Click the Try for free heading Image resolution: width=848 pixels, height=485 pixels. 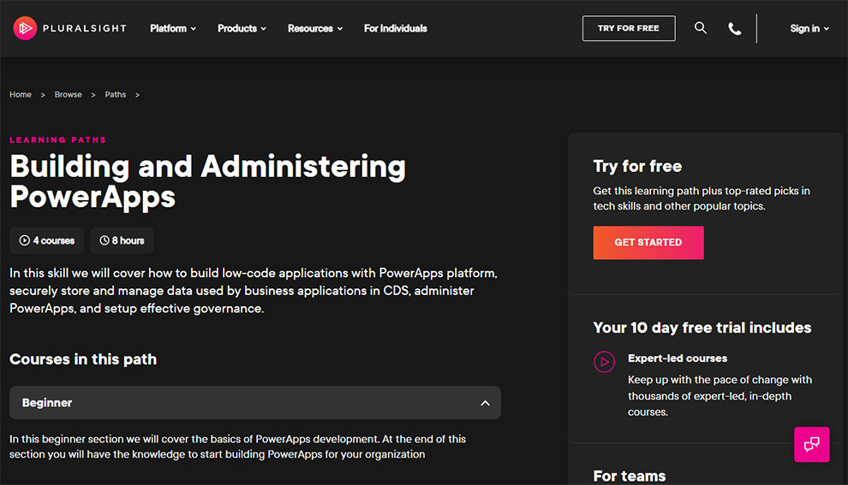pyautogui.click(x=637, y=166)
